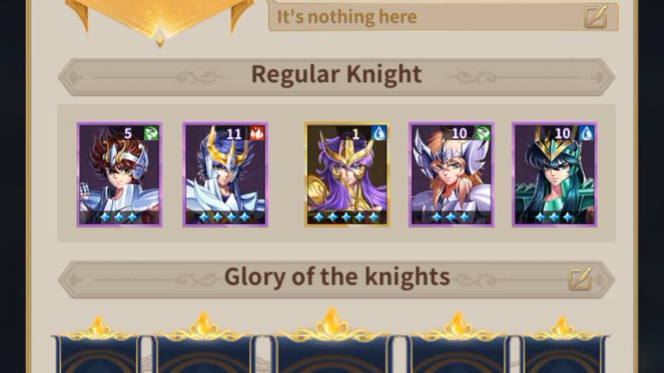Tap the wind element icon on the first knight
The height and width of the screenshot is (373, 664).
coord(151,134)
